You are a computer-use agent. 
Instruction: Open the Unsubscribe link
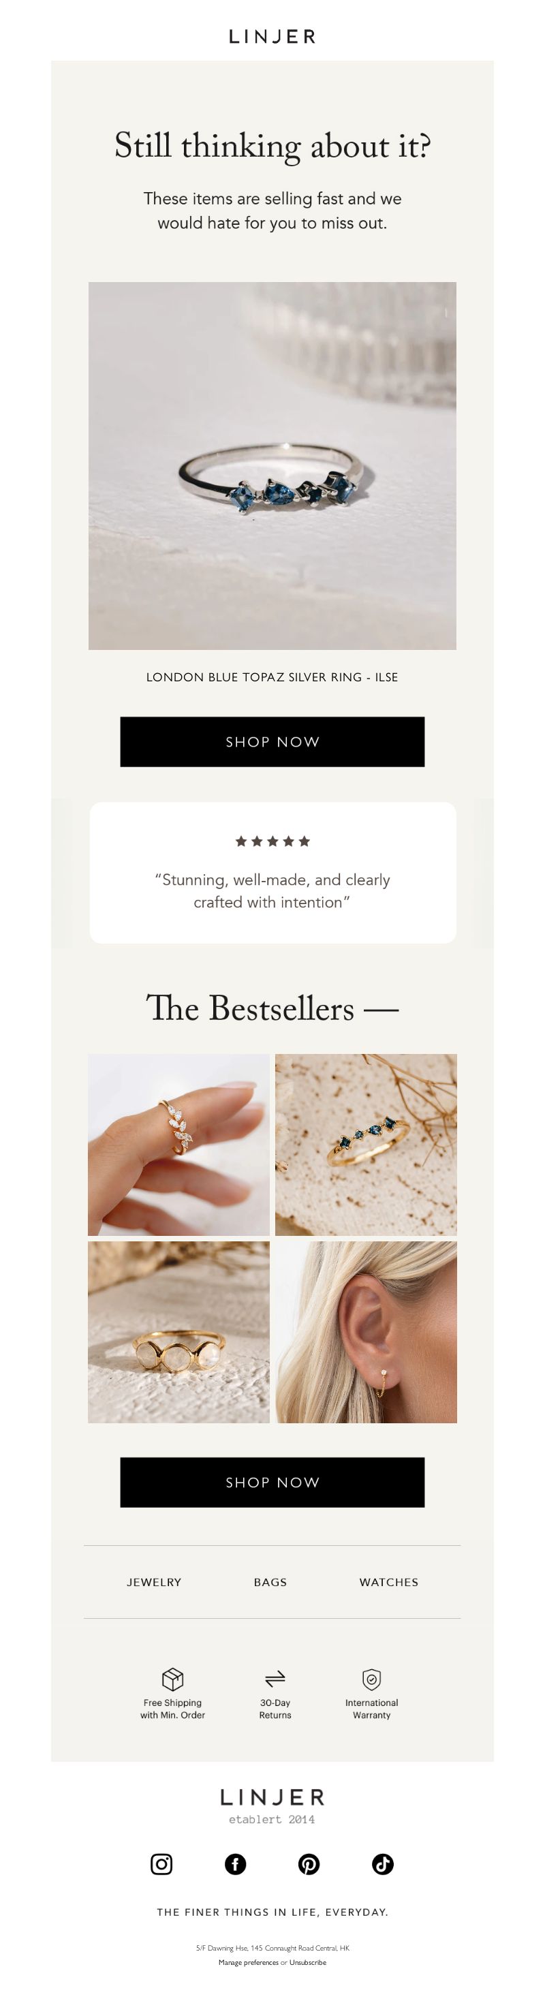point(307,1962)
